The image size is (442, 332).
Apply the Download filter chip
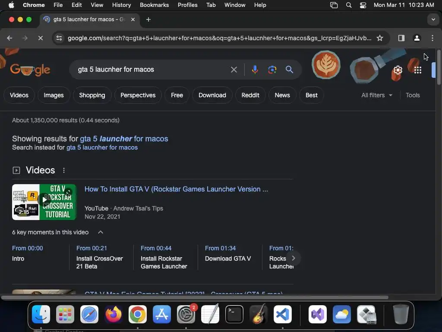coord(212,95)
